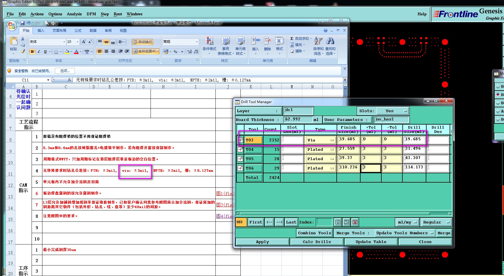Expand the T06 tool row
The image size is (504, 276).
tap(240, 168)
